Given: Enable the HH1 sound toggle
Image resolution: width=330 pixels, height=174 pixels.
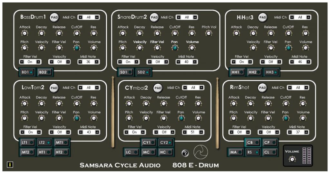Looking at the screenshot, I should [238, 72].
